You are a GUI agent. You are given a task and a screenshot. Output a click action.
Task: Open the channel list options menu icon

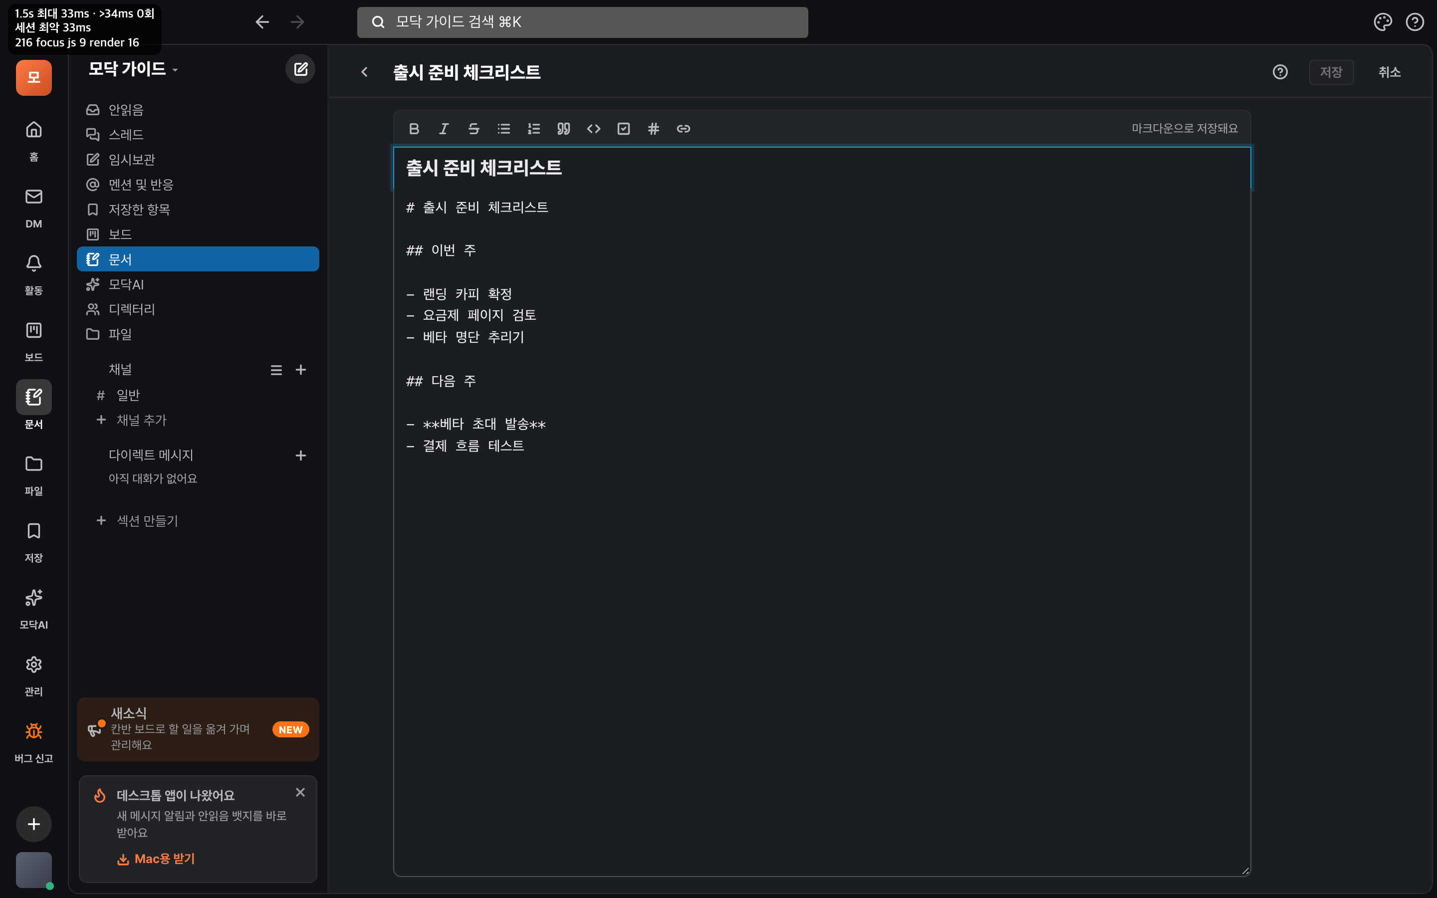(276, 370)
